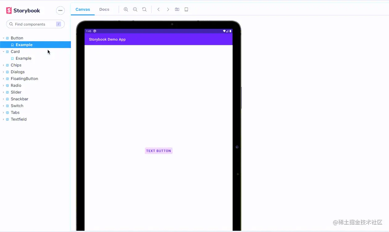Viewport: 389px width, 232px height.
Task: Click the zoom in magnifier icon
Action: click(126, 10)
